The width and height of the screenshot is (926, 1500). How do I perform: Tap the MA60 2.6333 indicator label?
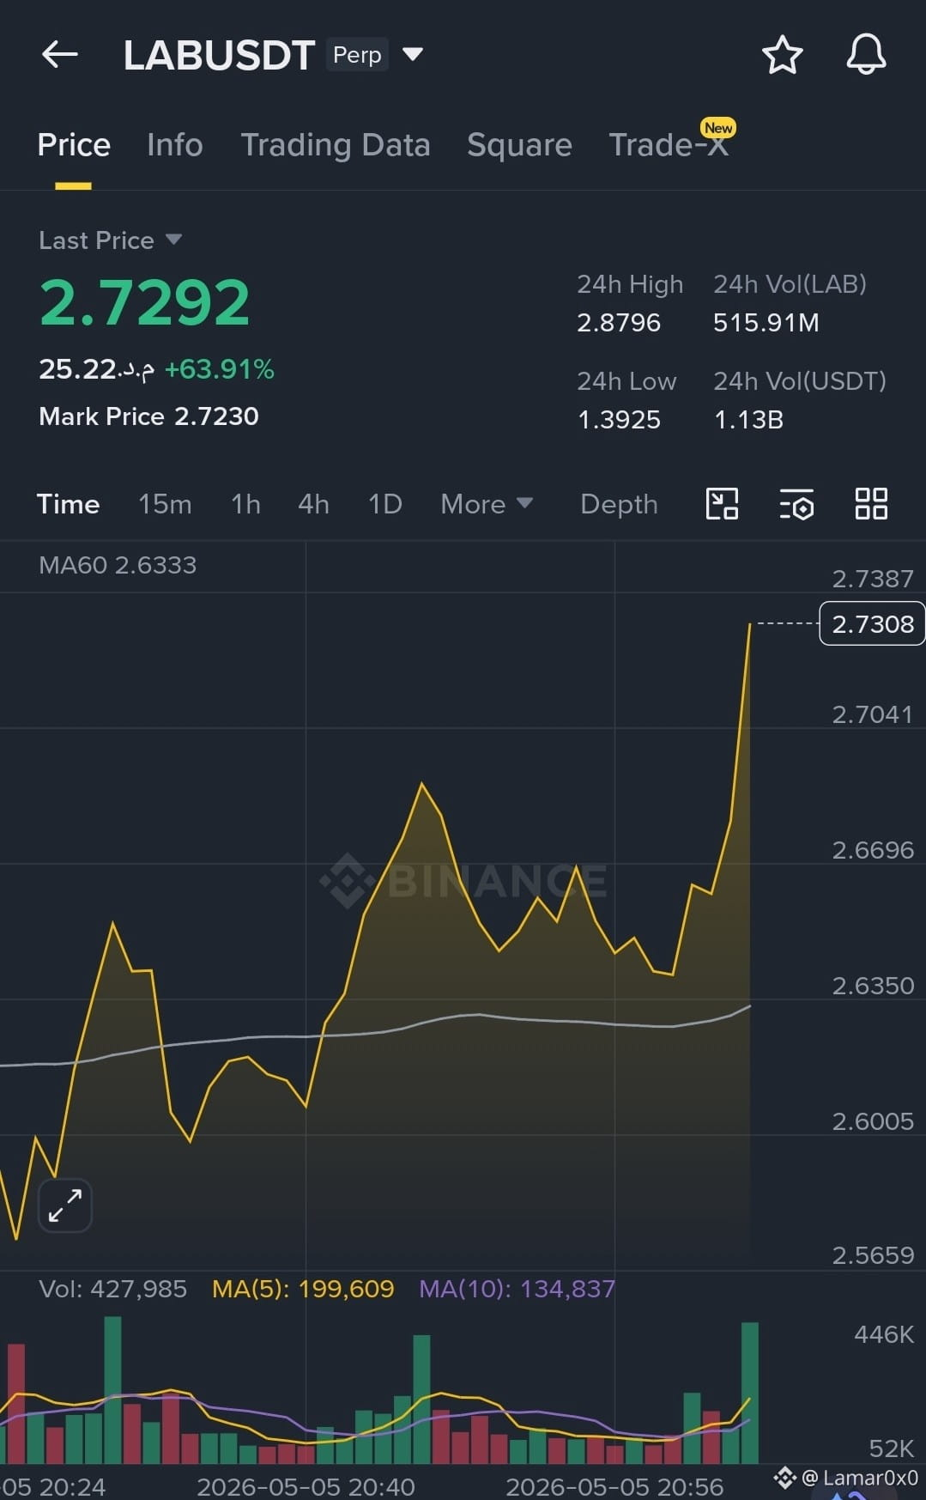pyautogui.click(x=118, y=565)
